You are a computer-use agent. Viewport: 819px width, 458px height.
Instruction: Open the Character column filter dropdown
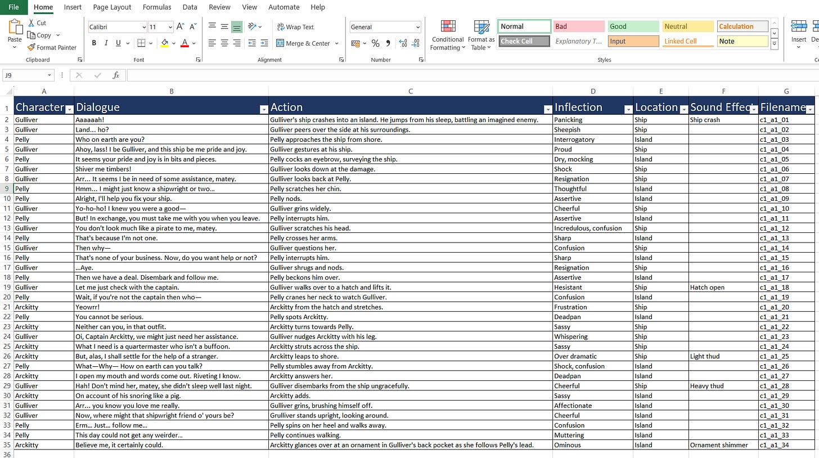[69, 109]
